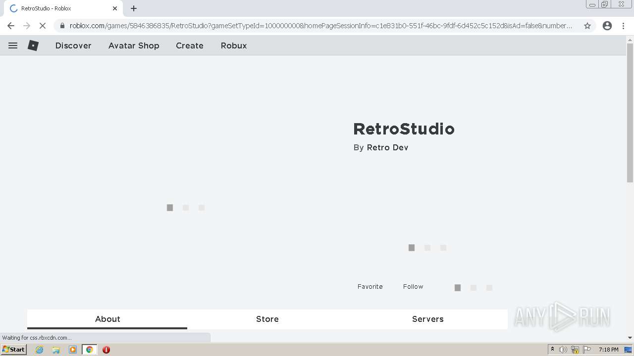
Task: Open the Chrome profile avatar menu
Action: click(x=607, y=26)
